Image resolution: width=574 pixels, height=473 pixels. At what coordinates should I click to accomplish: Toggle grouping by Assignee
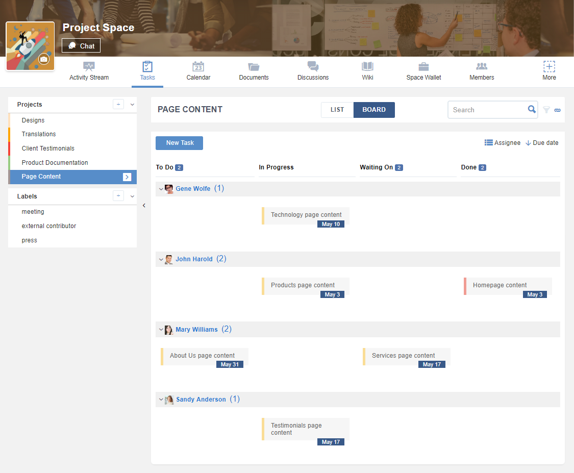pos(503,143)
